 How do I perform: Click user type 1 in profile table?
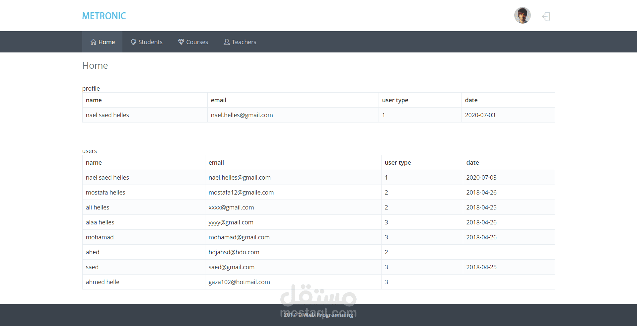384,115
